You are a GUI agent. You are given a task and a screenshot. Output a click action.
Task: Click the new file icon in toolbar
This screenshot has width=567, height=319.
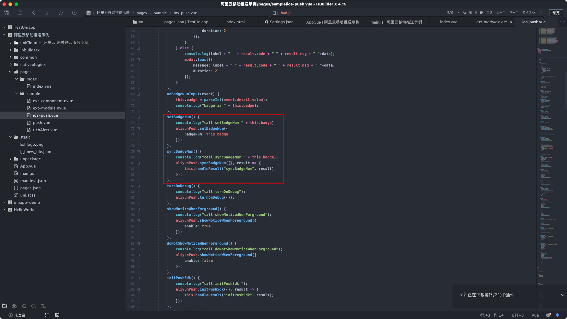[x=6, y=13]
